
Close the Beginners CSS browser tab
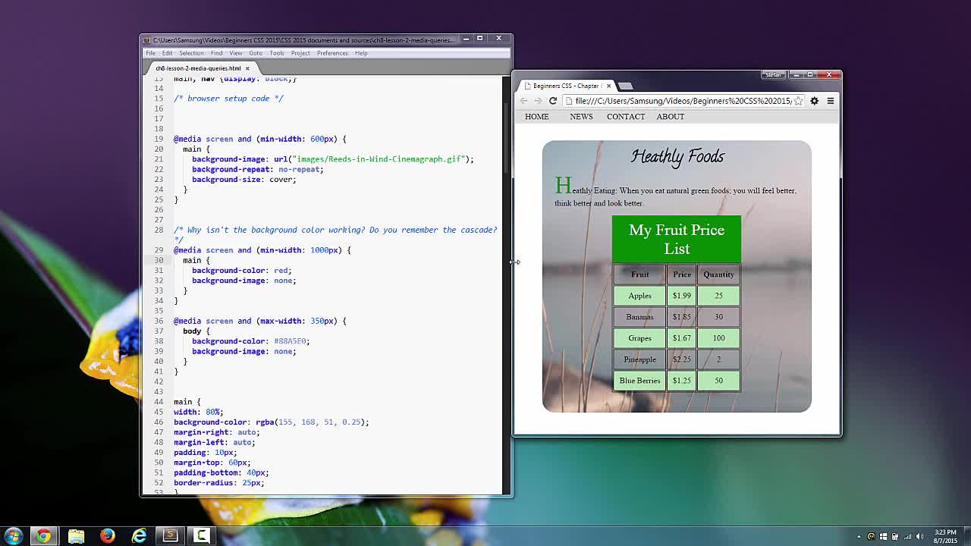click(x=608, y=86)
